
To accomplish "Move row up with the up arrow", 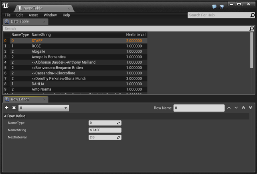I will pyautogui.click(x=229, y=108).
